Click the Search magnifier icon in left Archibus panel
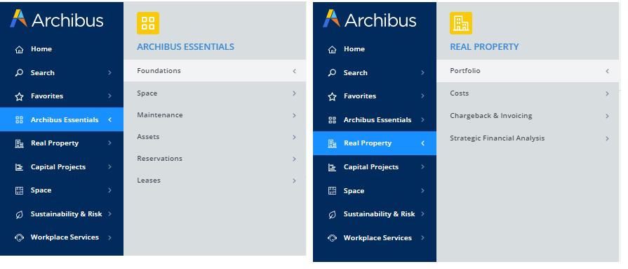The height and width of the screenshot is (269, 628). (x=19, y=73)
